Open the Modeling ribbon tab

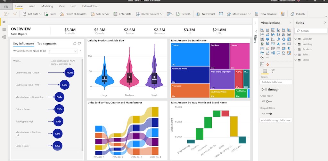pos(47,6)
